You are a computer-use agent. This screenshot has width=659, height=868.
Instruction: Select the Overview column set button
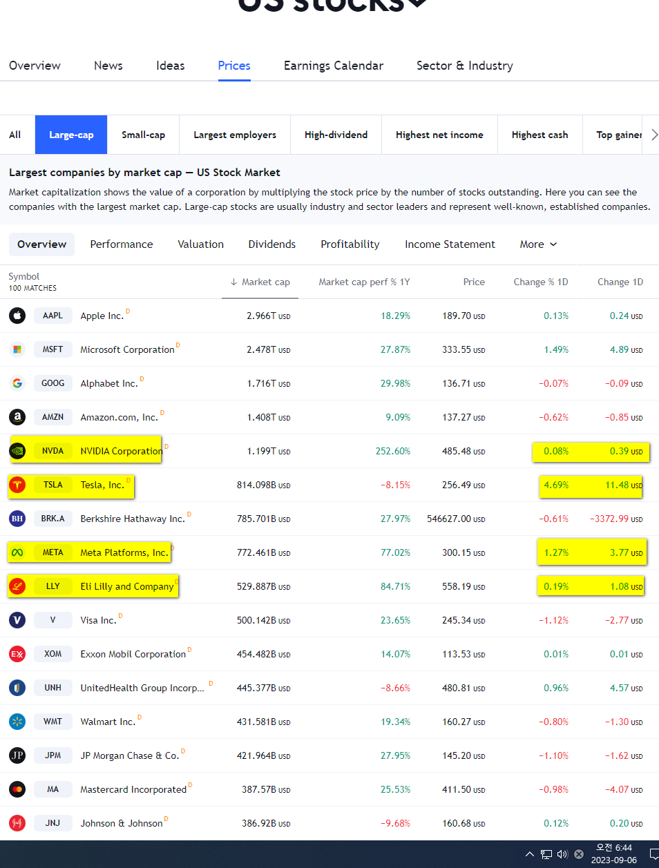[41, 244]
